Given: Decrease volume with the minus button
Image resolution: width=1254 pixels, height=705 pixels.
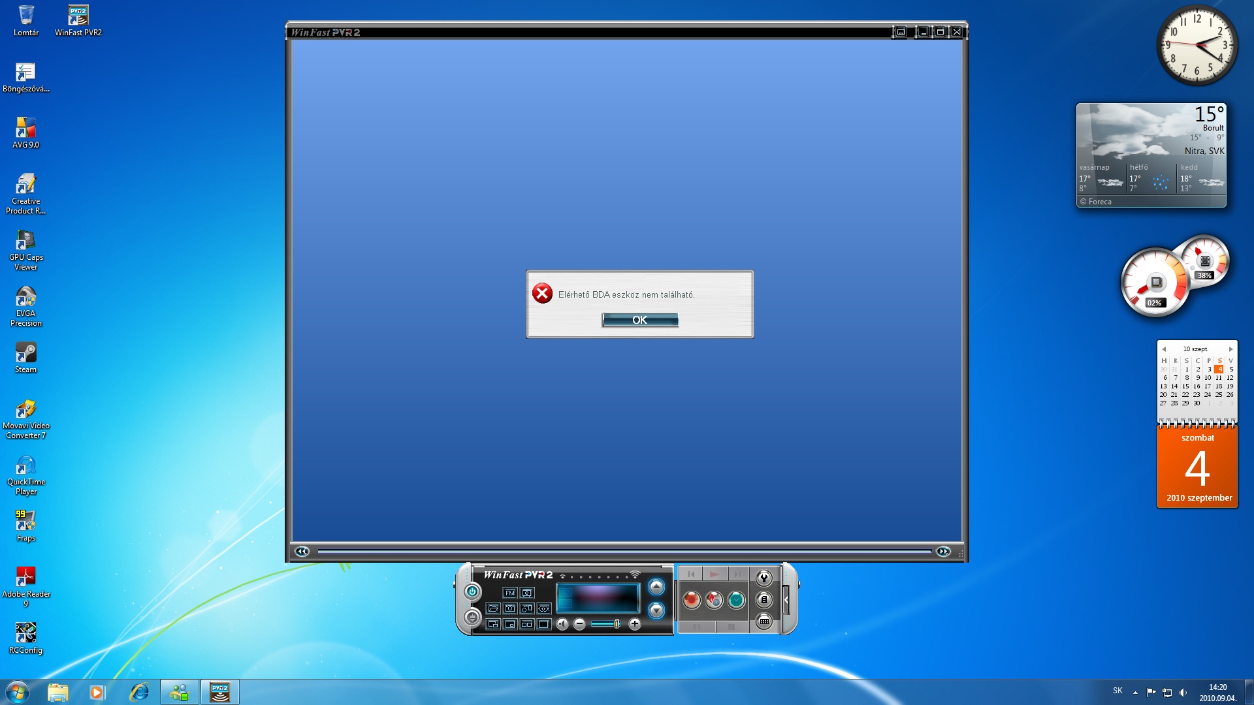Looking at the screenshot, I should point(579,624).
